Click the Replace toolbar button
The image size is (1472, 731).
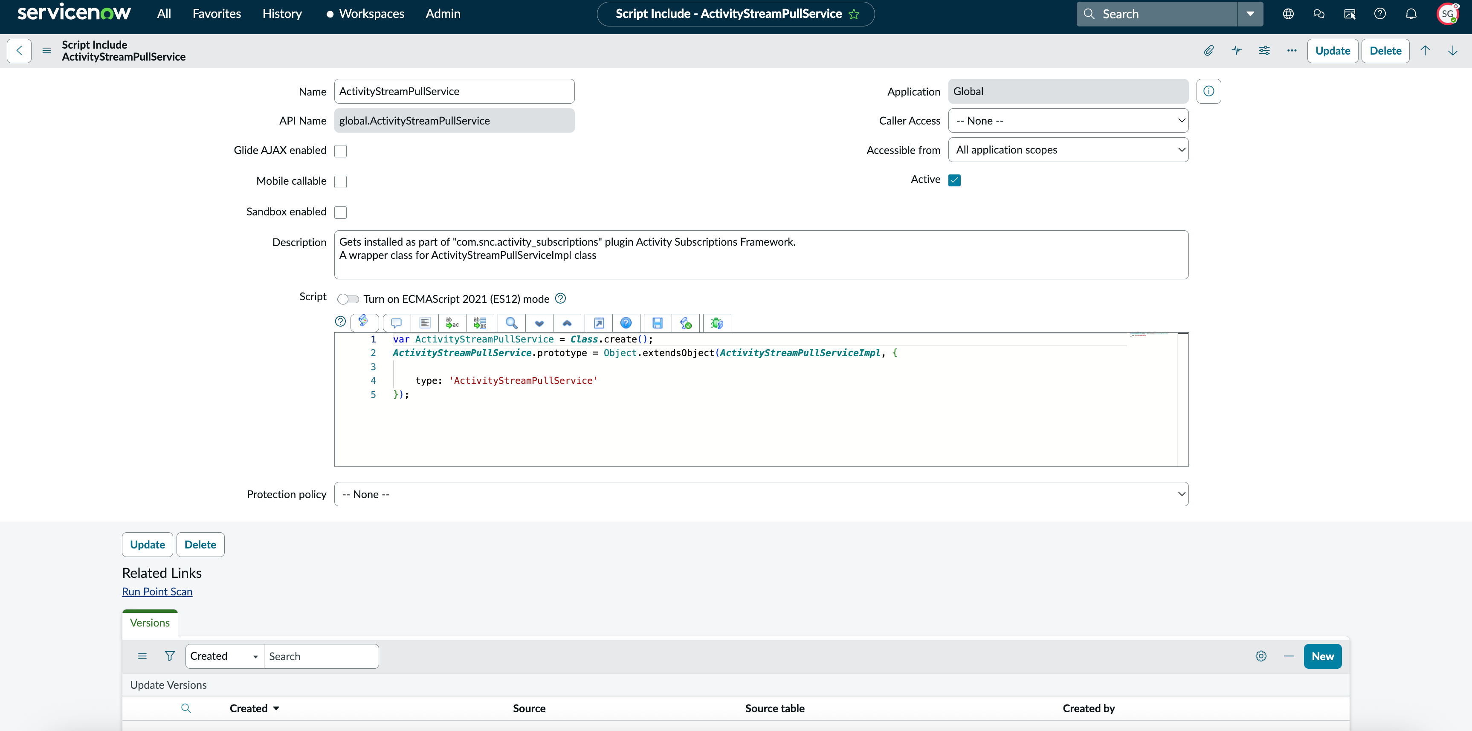pos(452,324)
